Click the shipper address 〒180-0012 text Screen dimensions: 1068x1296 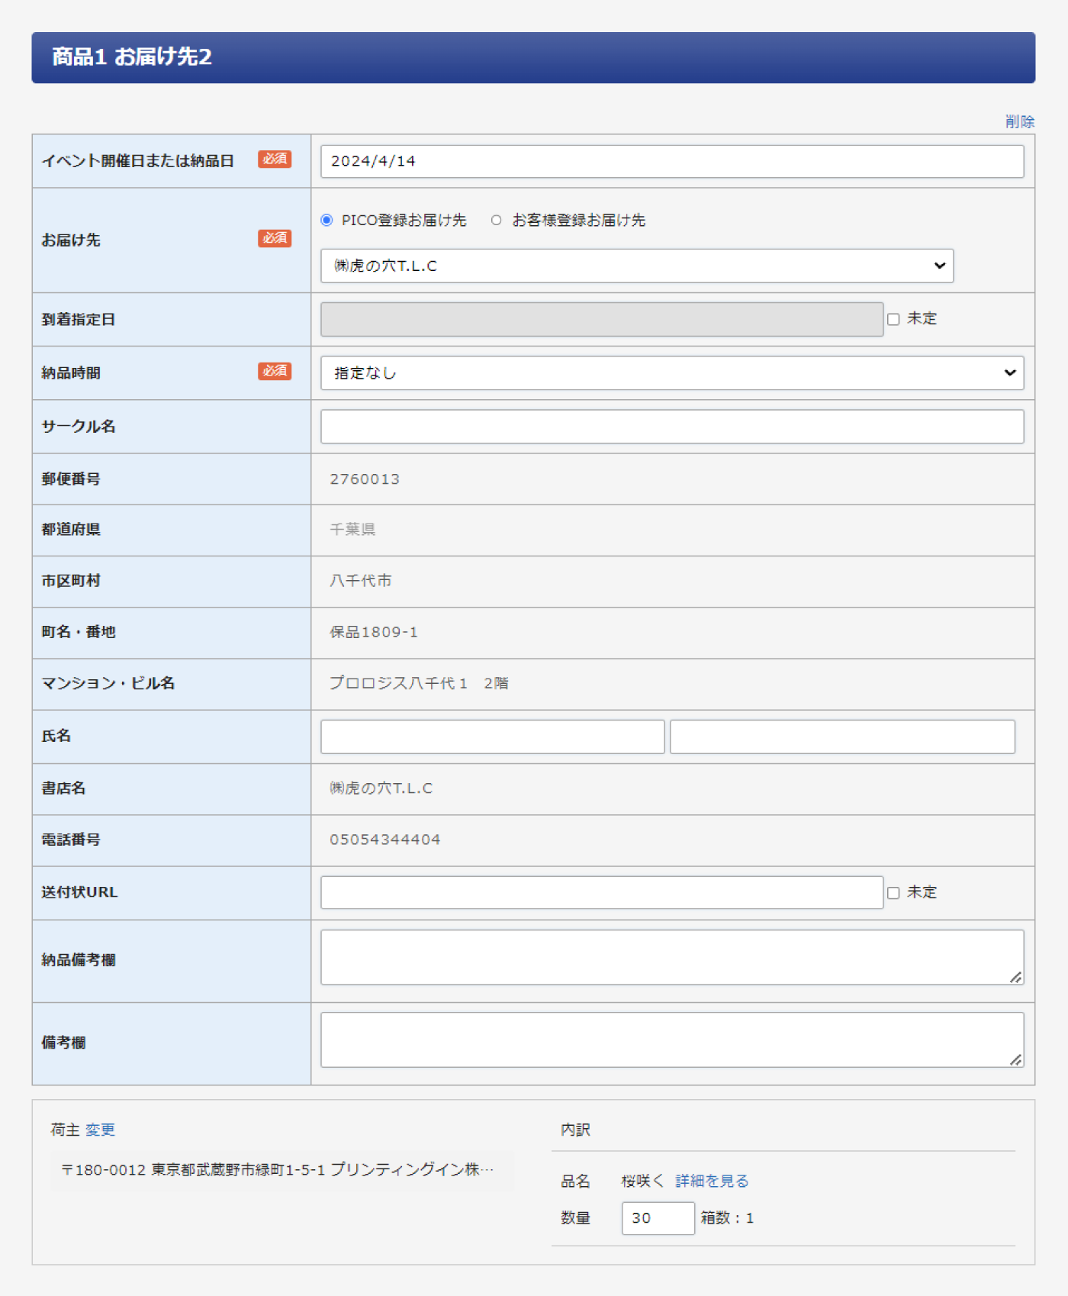pos(278,1170)
